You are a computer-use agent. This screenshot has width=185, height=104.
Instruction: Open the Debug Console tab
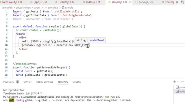(45, 82)
